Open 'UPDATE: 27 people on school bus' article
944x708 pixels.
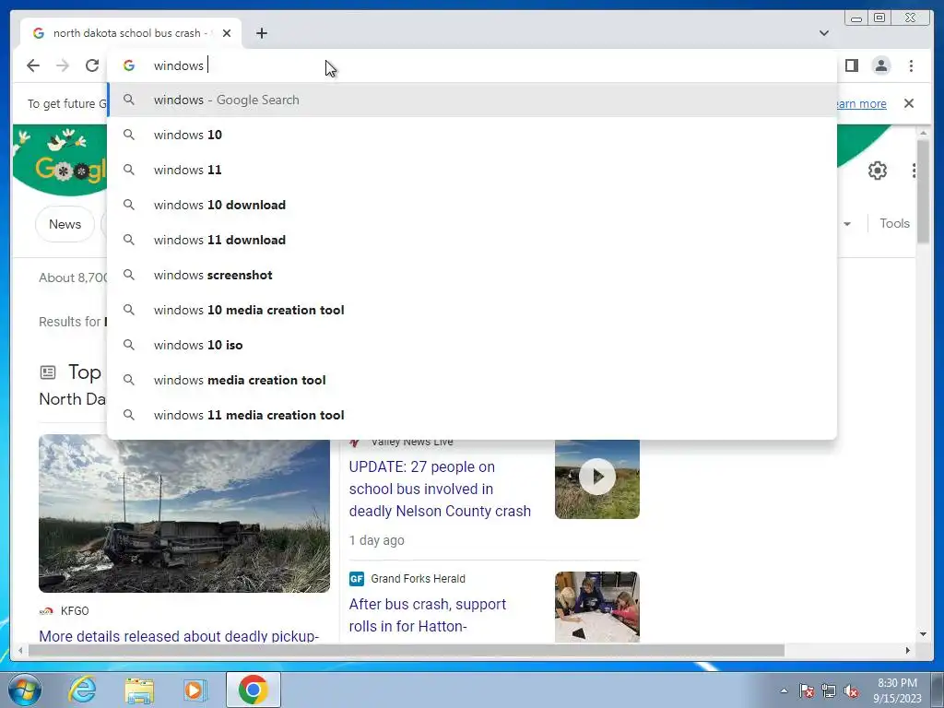(x=440, y=489)
